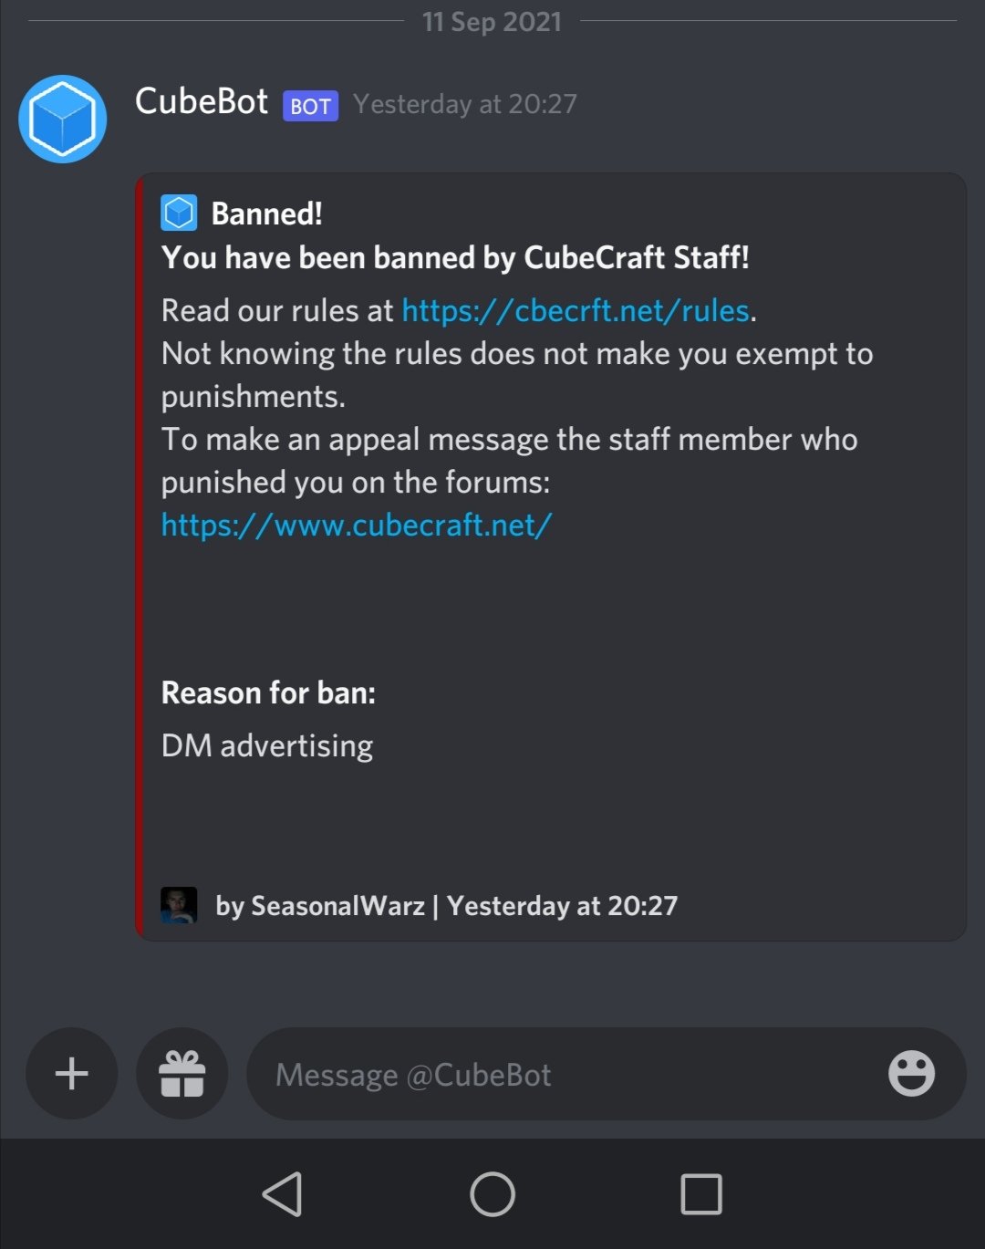Tap the DM advertising reason text

267,746
